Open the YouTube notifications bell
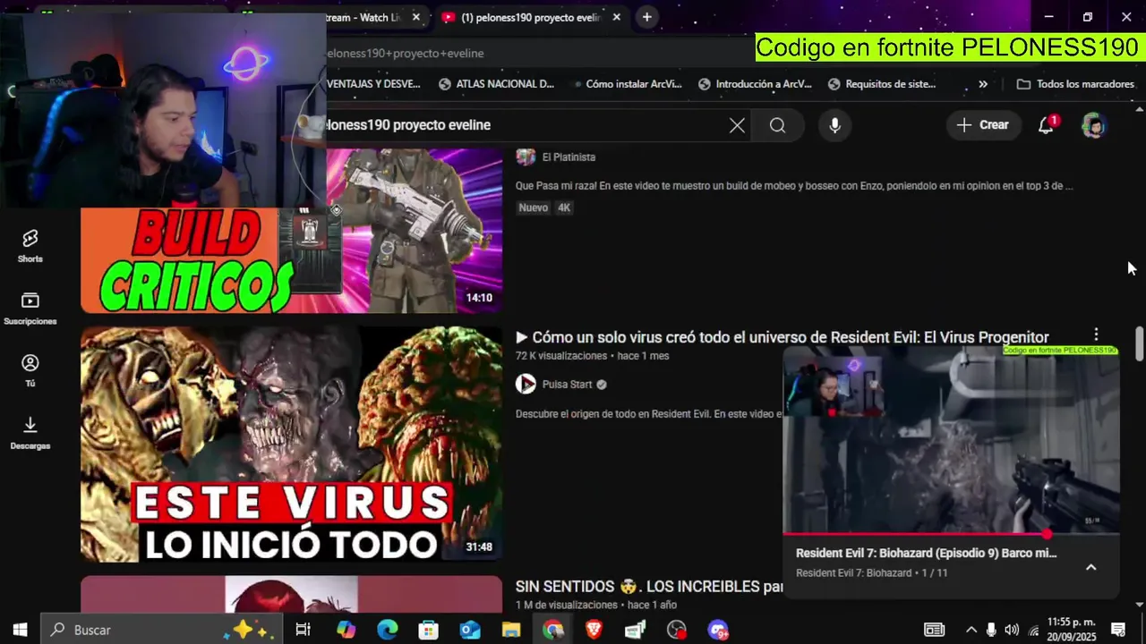The width and height of the screenshot is (1146, 644). pos(1046,125)
